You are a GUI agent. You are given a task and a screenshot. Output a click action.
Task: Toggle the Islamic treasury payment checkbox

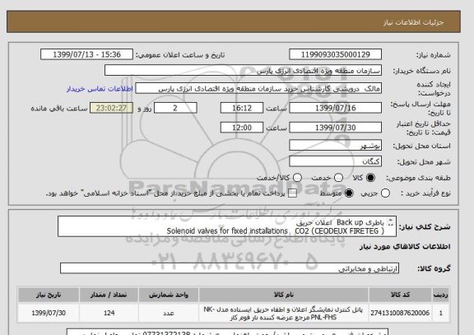(x=292, y=193)
